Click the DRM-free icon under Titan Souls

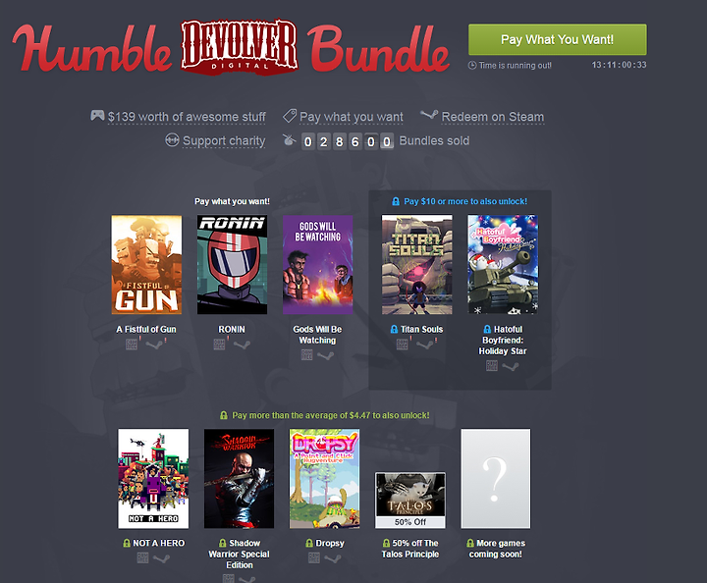(x=402, y=344)
